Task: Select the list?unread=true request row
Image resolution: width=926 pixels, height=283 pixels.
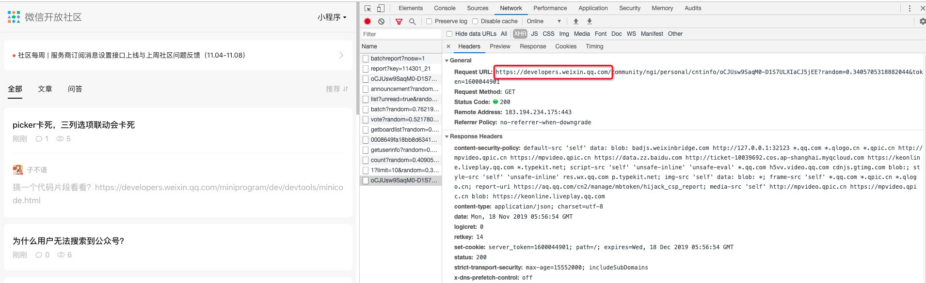Action: coord(400,99)
